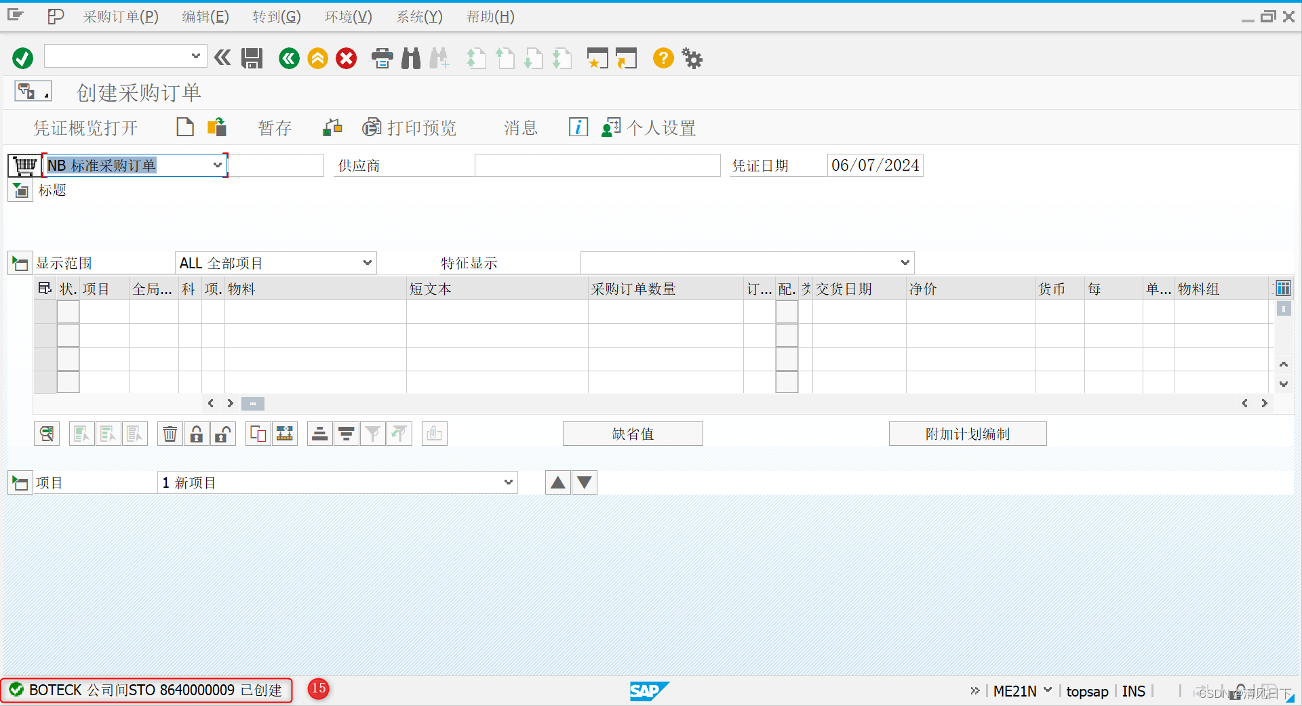Click the yellow Help question mark icon
The width and height of the screenshot is (1302, 706).
coord(663,58)
